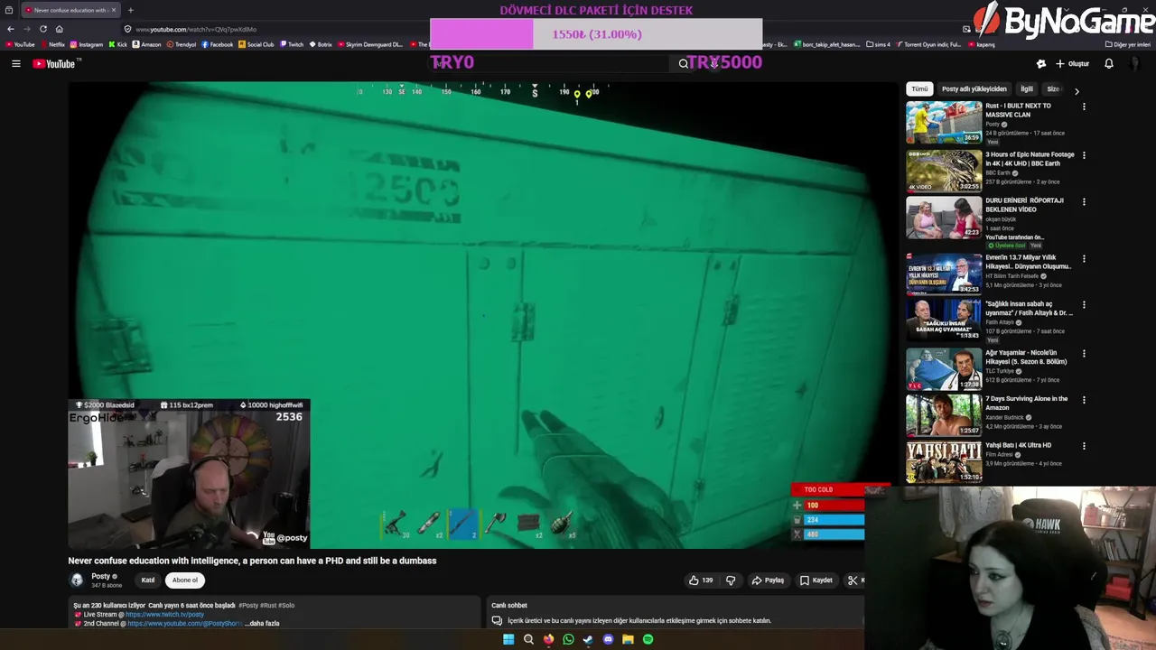Open Diğer yer imleri bookmarks folder
This screenshot has width=1156, height=650.
[x=1128, y=44]
